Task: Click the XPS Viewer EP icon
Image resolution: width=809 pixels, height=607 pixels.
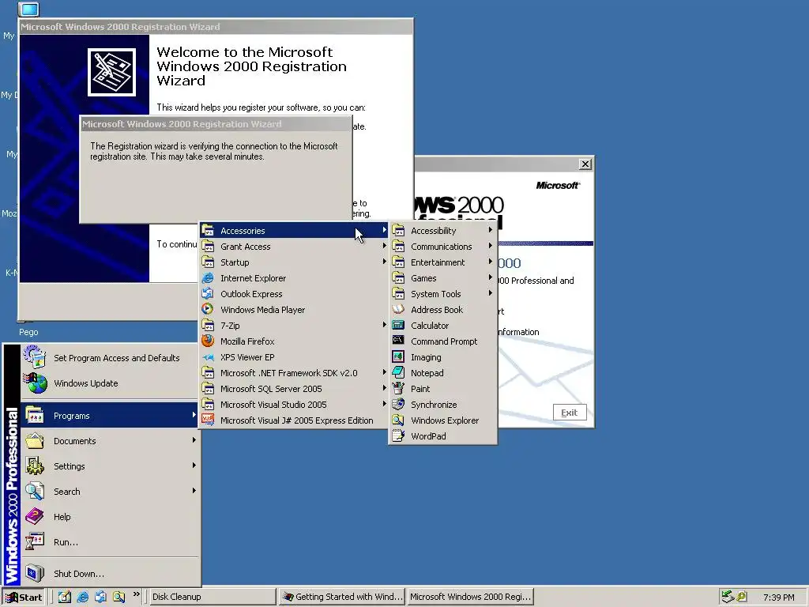Action: 208,356
